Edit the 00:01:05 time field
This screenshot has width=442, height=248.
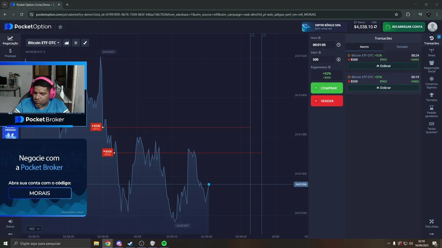pyautogui.click(x=323, y=45)
